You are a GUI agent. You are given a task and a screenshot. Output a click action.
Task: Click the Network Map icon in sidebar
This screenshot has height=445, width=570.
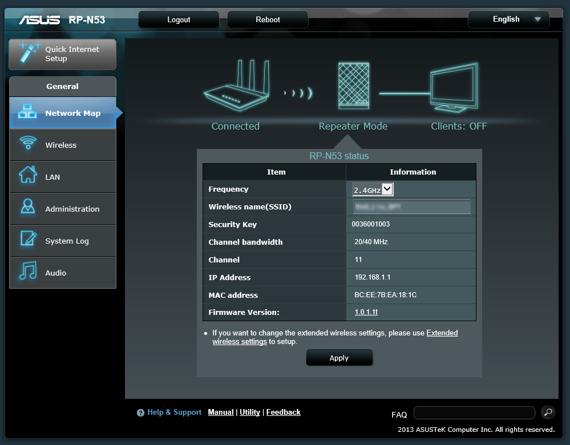pos(27,111)
